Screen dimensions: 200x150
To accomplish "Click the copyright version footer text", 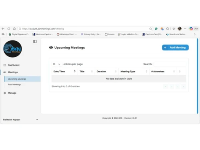I will point(120,118).
